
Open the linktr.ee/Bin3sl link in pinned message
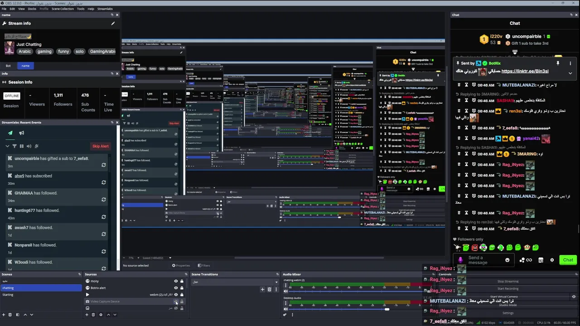525,71
